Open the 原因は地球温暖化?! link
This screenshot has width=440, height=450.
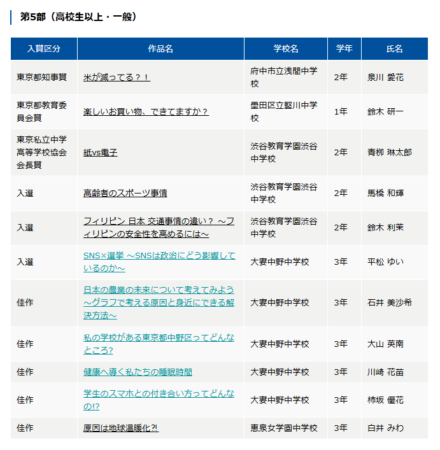point(121,428)
